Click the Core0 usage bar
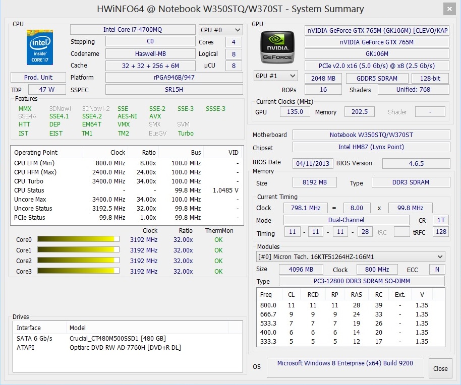Viewport: 461px width, 385px height. pos(78,239)
